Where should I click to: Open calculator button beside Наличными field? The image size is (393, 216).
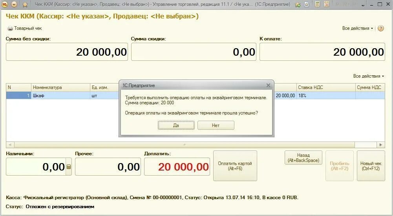point(69,167)
